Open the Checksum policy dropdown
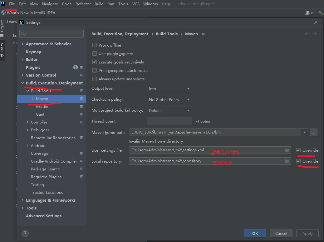324x242 pixels. click(169, 99)
